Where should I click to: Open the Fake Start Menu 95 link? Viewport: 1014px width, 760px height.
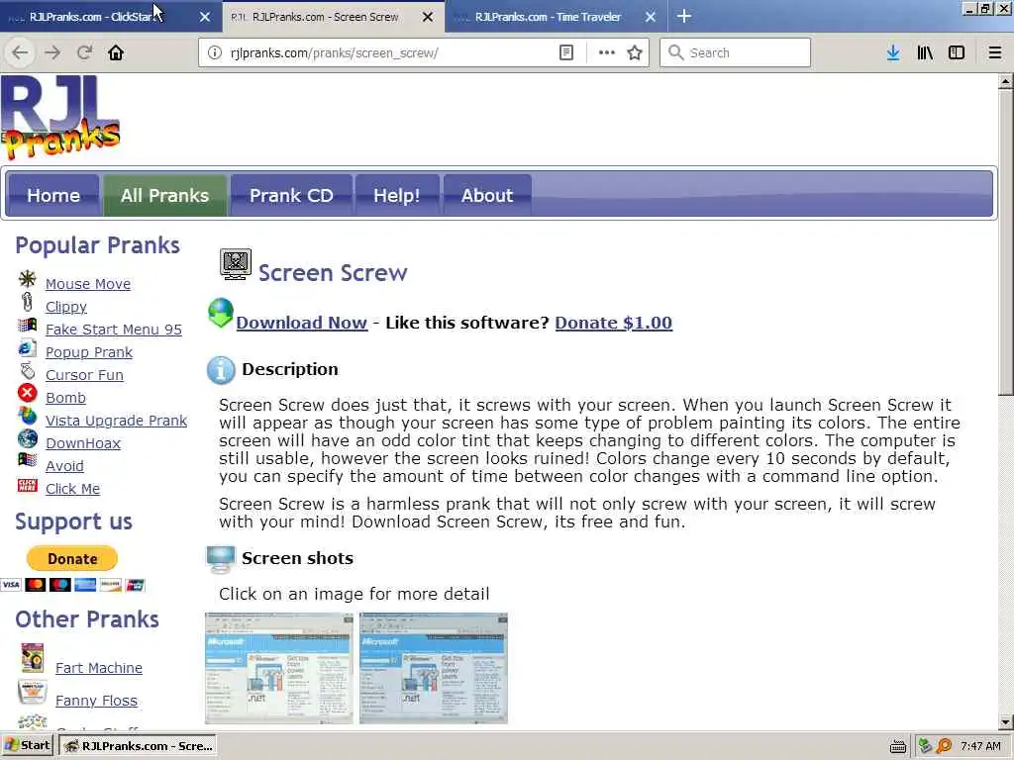pyautogui.click(x=113, y=329)
